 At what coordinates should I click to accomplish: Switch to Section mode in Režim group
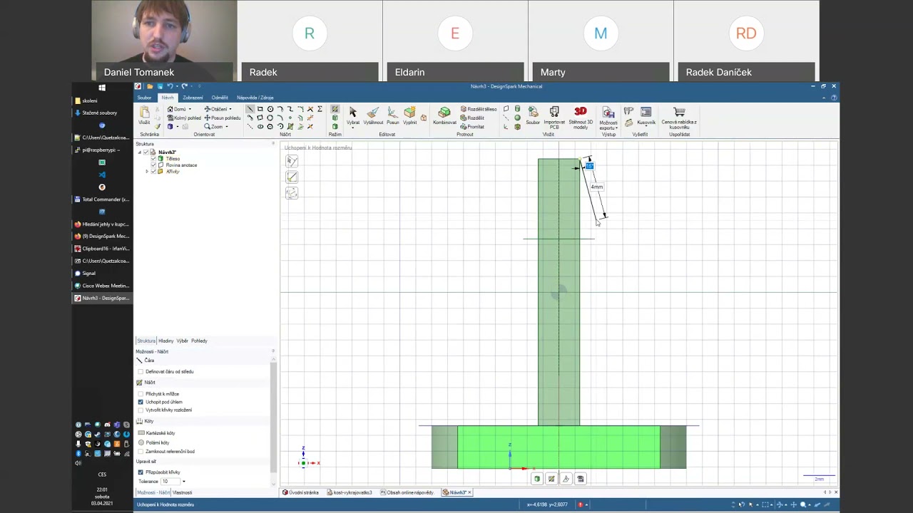point(335,118)
